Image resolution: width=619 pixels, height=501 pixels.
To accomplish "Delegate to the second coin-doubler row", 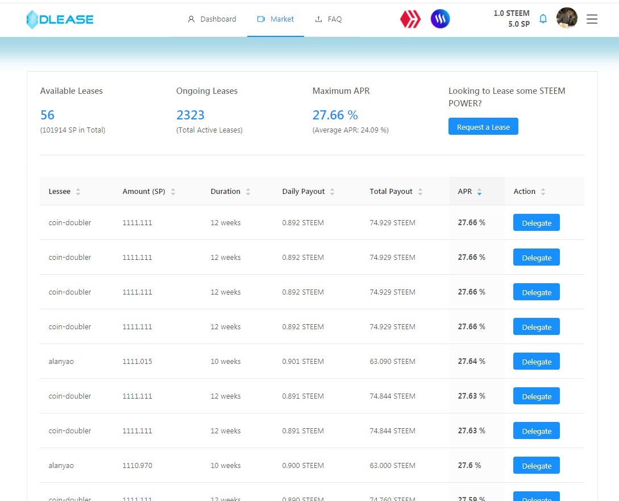I will click(x=537, y=258).
